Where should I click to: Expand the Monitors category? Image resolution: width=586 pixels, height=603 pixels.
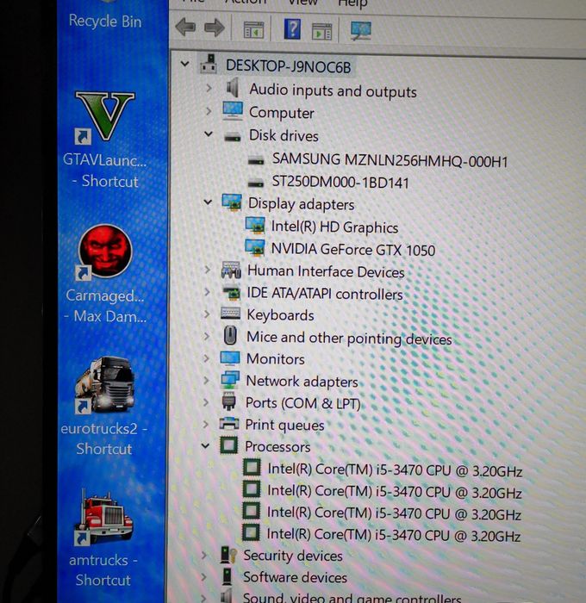coord(207,358)
